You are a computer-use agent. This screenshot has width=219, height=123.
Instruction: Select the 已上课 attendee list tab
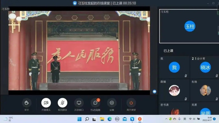tap(168, 51)
